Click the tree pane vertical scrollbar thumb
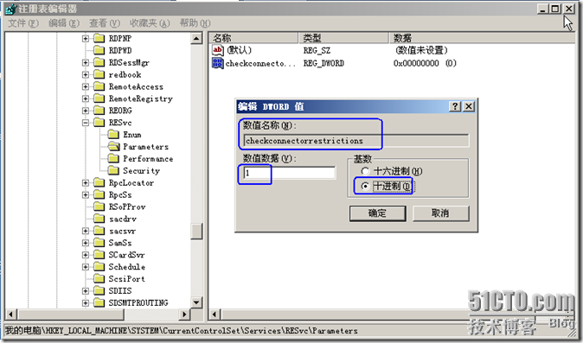 (x=196, y=232)
